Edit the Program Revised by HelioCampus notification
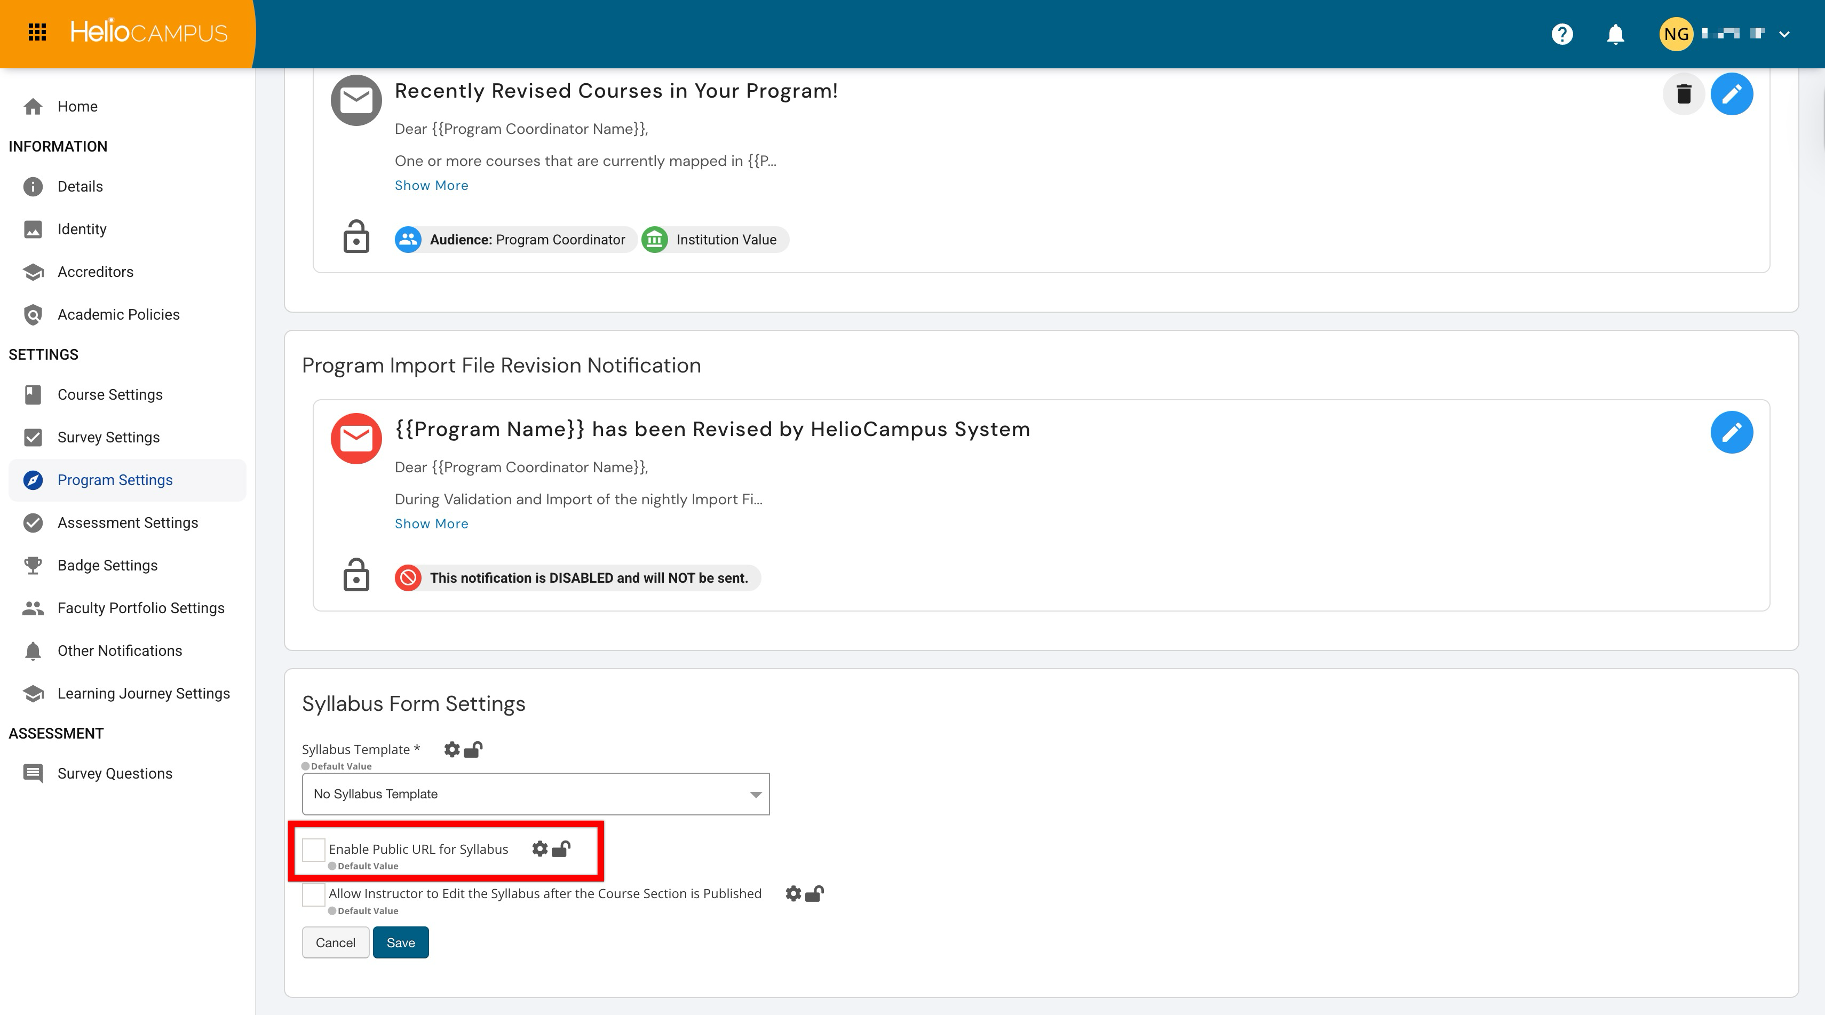 point(1732,432)
